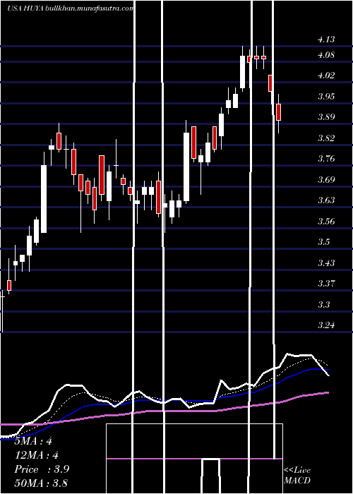Viewport: 353px width, 494px height.
Task: Click the 3.95 price axis label
Action: click(326, 97)
